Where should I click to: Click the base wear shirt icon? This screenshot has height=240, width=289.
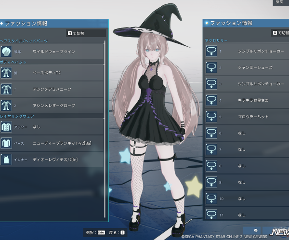pos(6,143)
